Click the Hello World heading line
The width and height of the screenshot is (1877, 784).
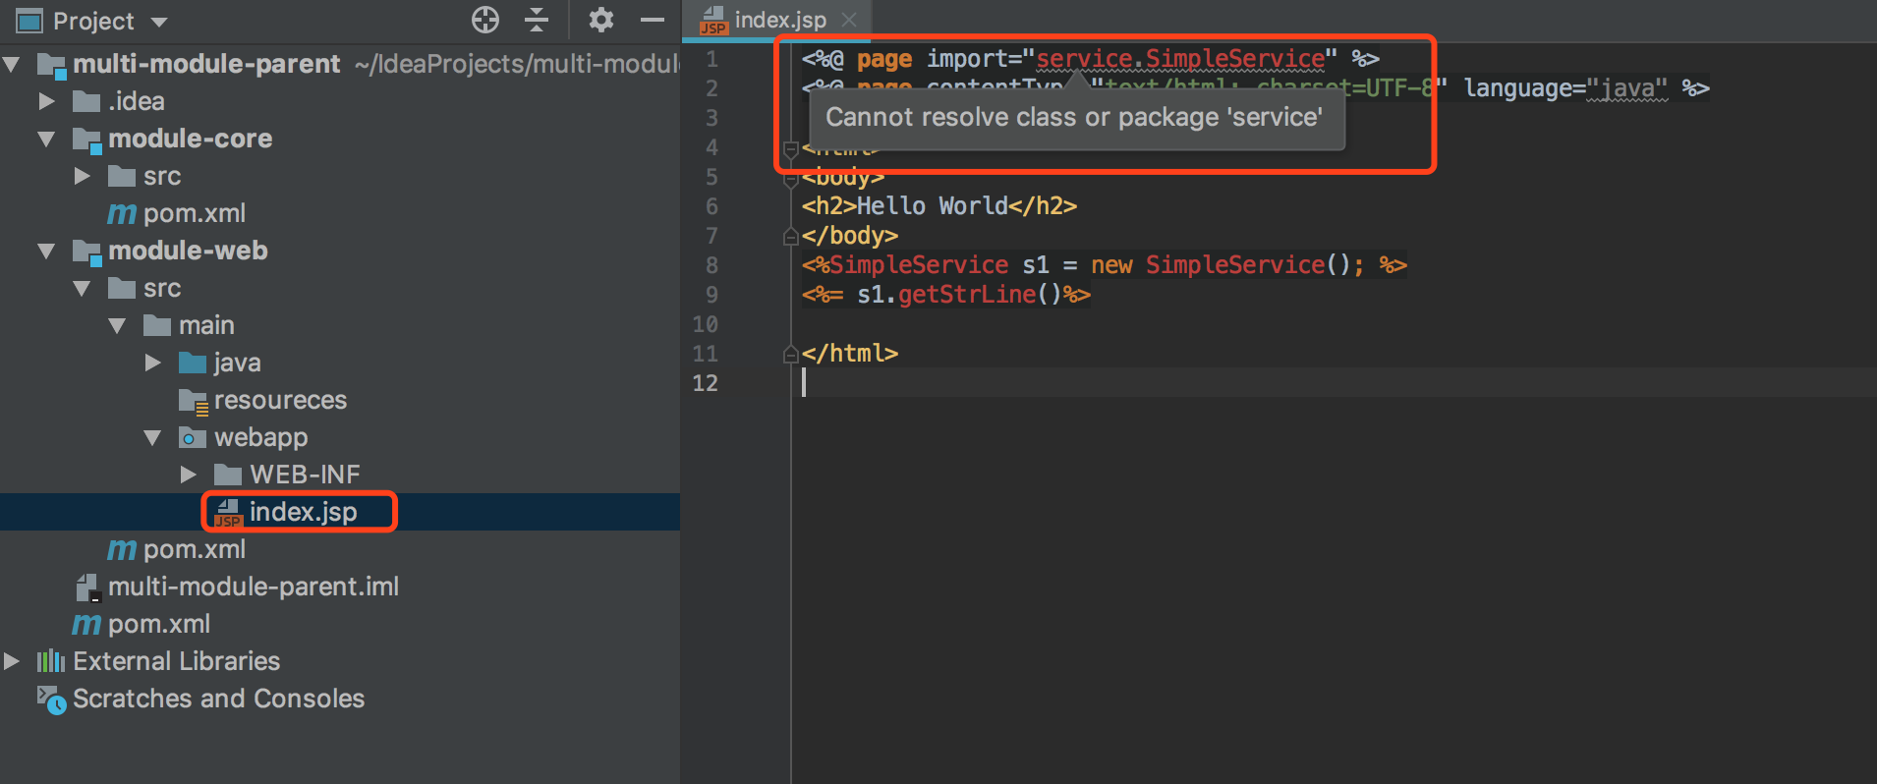coord(938,206)
